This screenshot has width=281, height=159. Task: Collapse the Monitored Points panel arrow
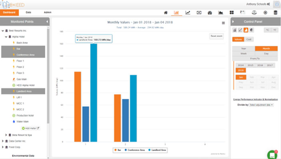point(47,22)
